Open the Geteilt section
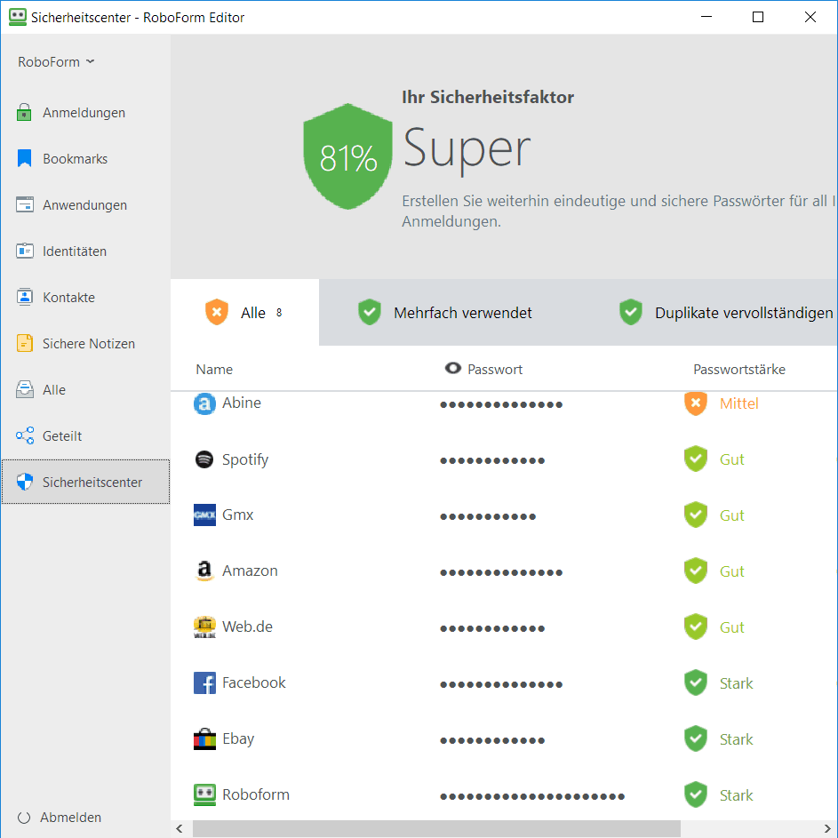This screenshot has height=838, width=838. coord(85,435)
